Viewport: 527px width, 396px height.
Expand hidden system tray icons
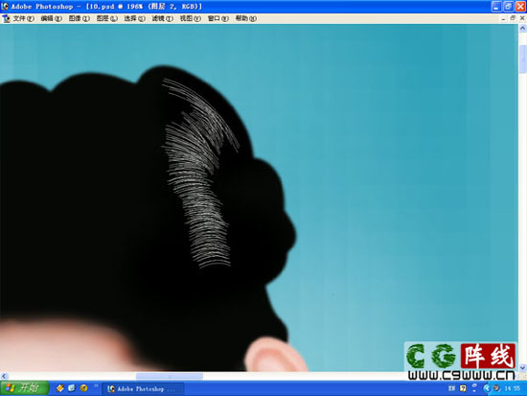click(487, 388)
